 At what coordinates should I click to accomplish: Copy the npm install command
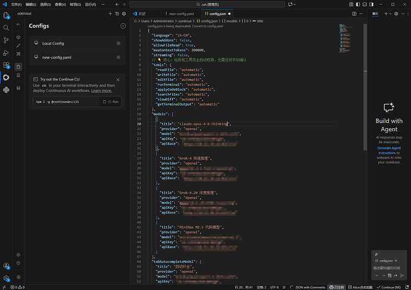(x=104, y=102)
